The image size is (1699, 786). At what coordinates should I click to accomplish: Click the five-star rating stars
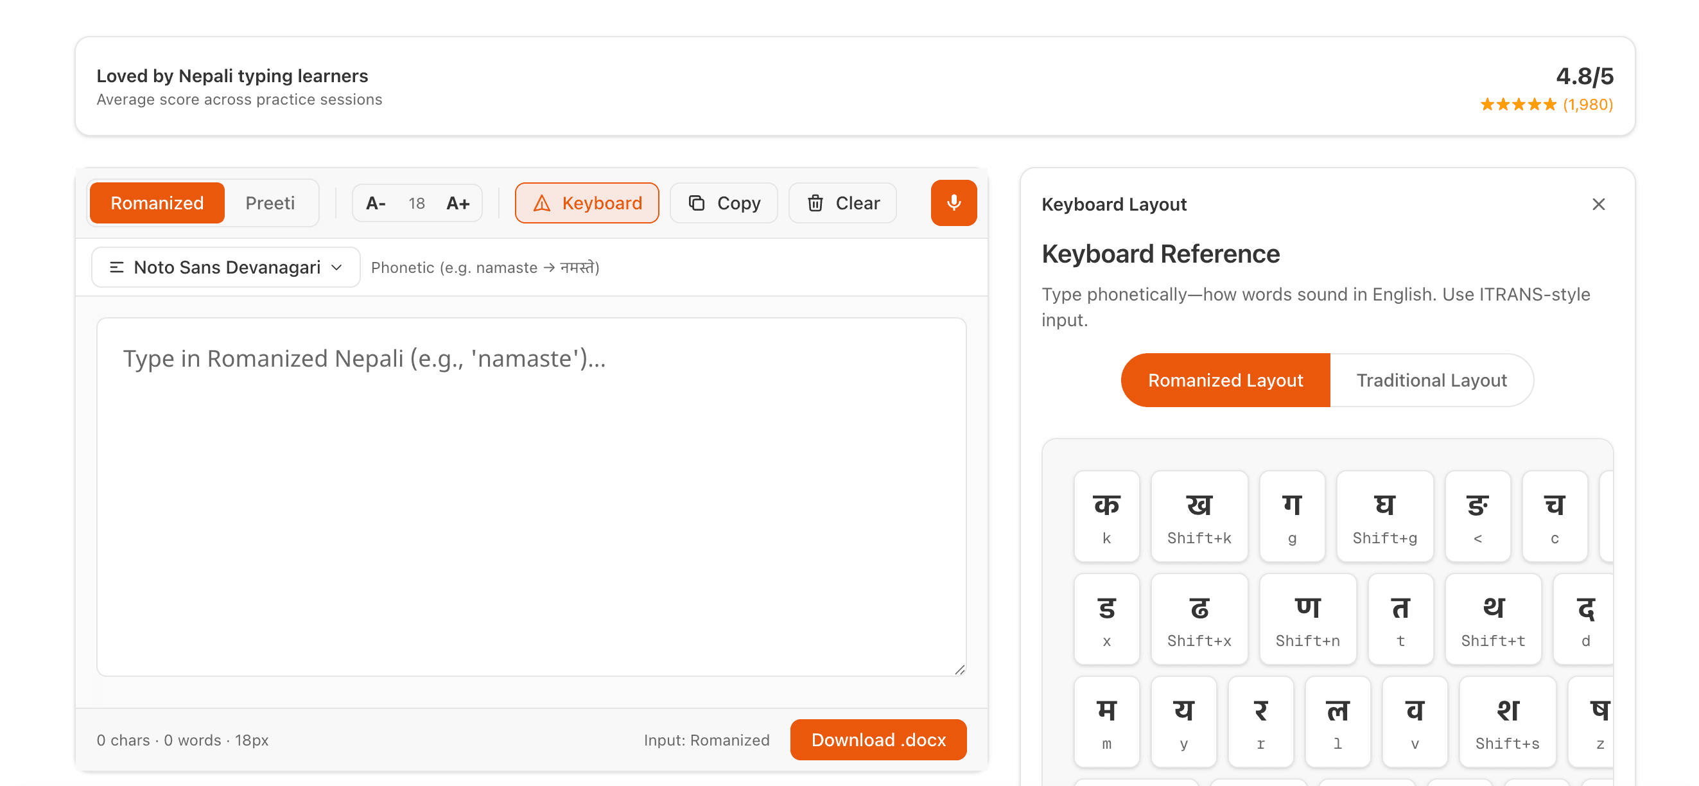(1518, 104)
